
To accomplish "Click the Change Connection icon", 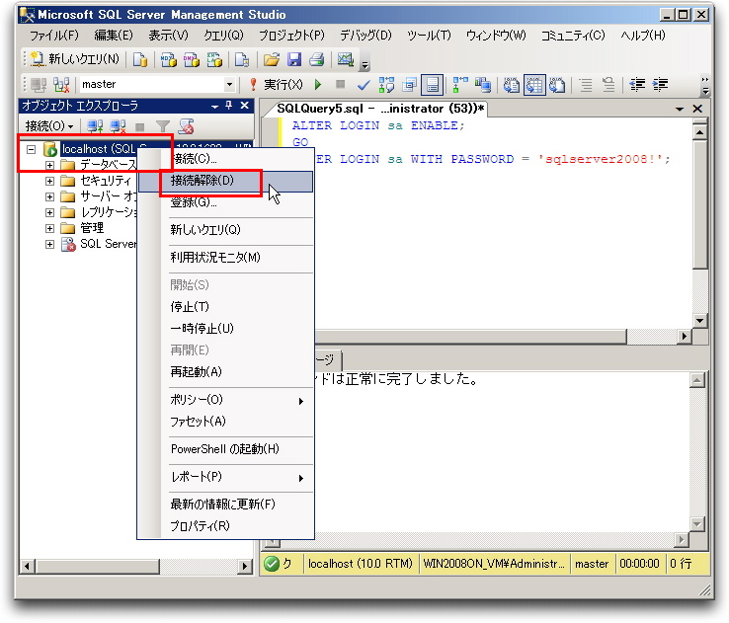I will tap(61, 85).
